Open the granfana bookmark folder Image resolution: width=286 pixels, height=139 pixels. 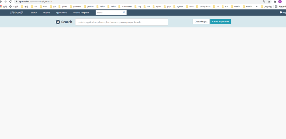point(76,7)
